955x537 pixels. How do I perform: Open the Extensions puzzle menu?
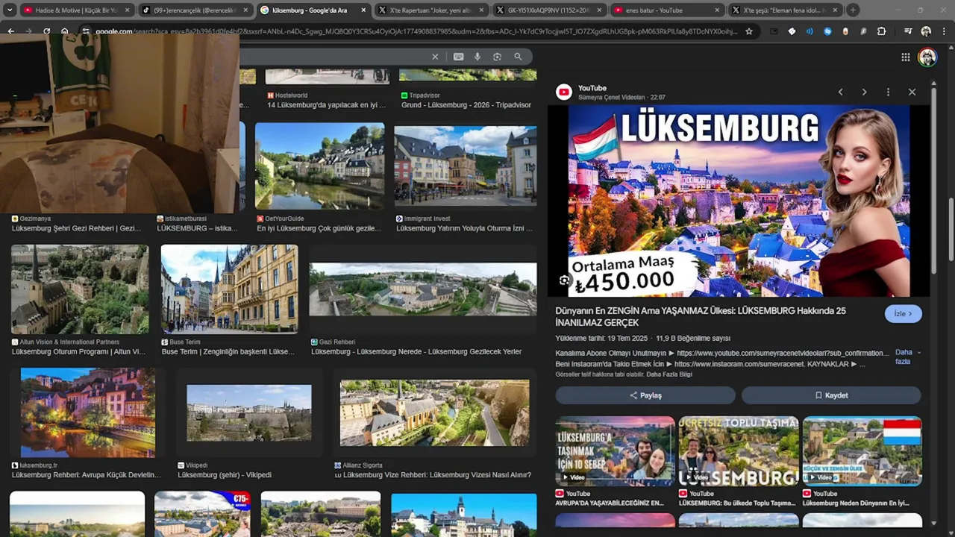click(x=881, y=31)
